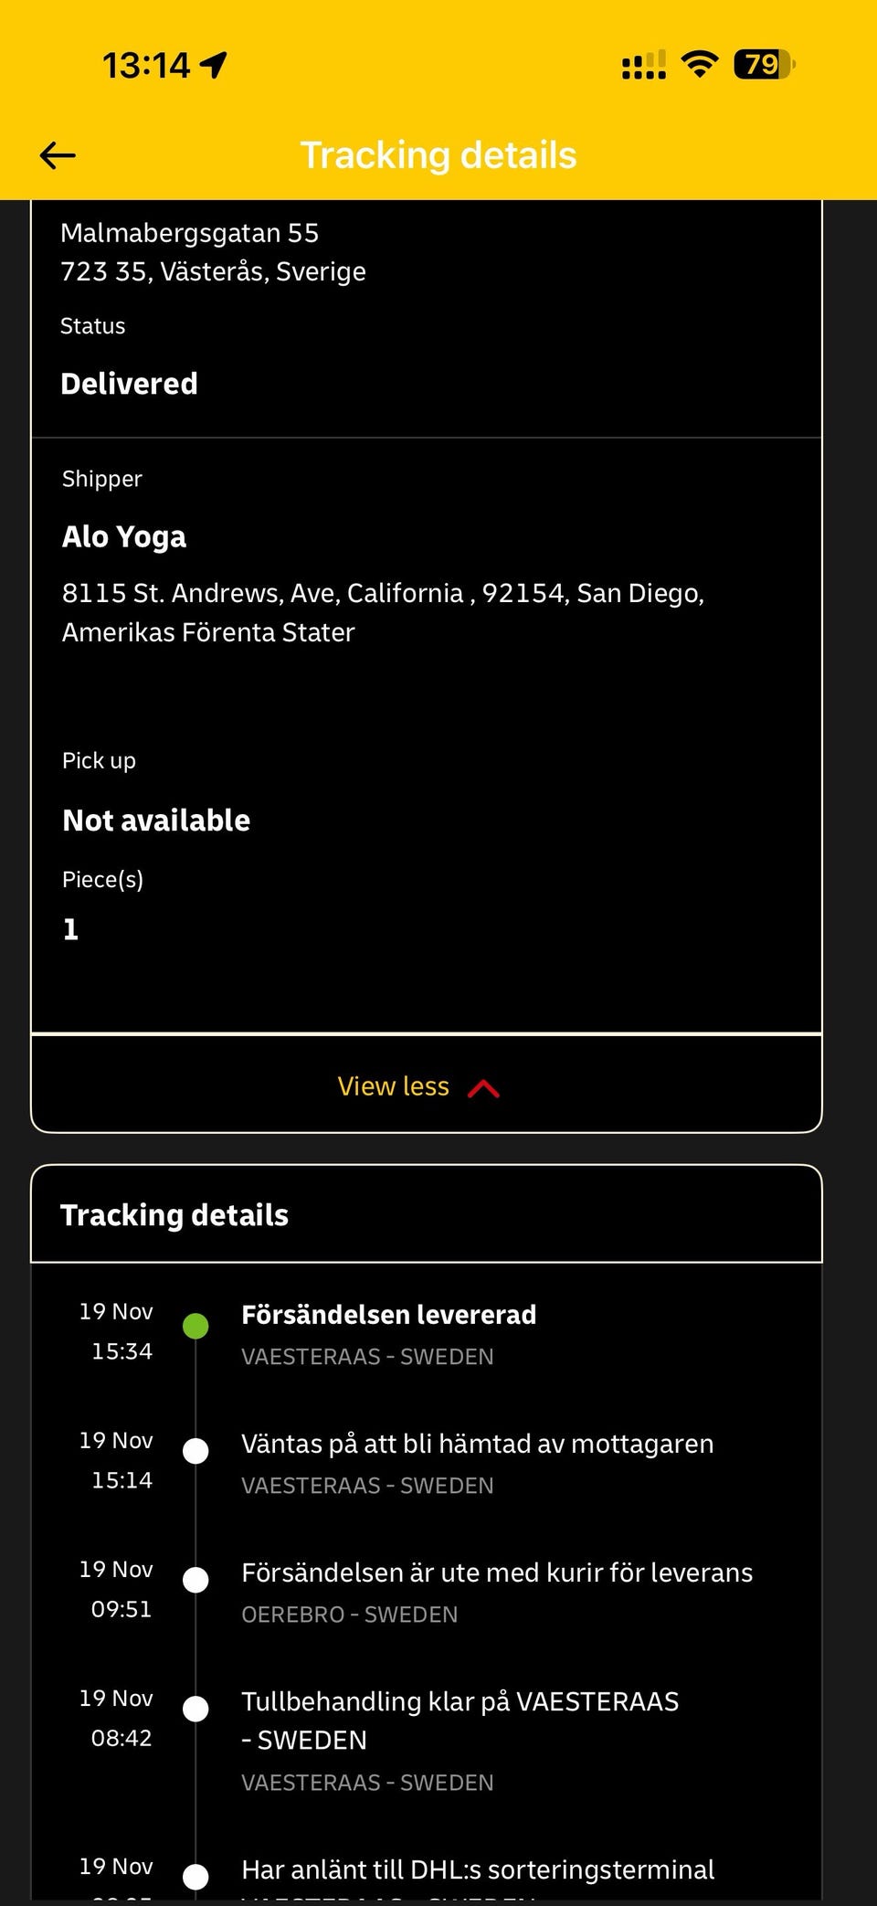This screenshot has width=877, height=1906.
Task: Tap the Tracking details section header
Action: pos(174,1215)
